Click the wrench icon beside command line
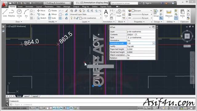This screenshot has height=111, width=197. 7,105
